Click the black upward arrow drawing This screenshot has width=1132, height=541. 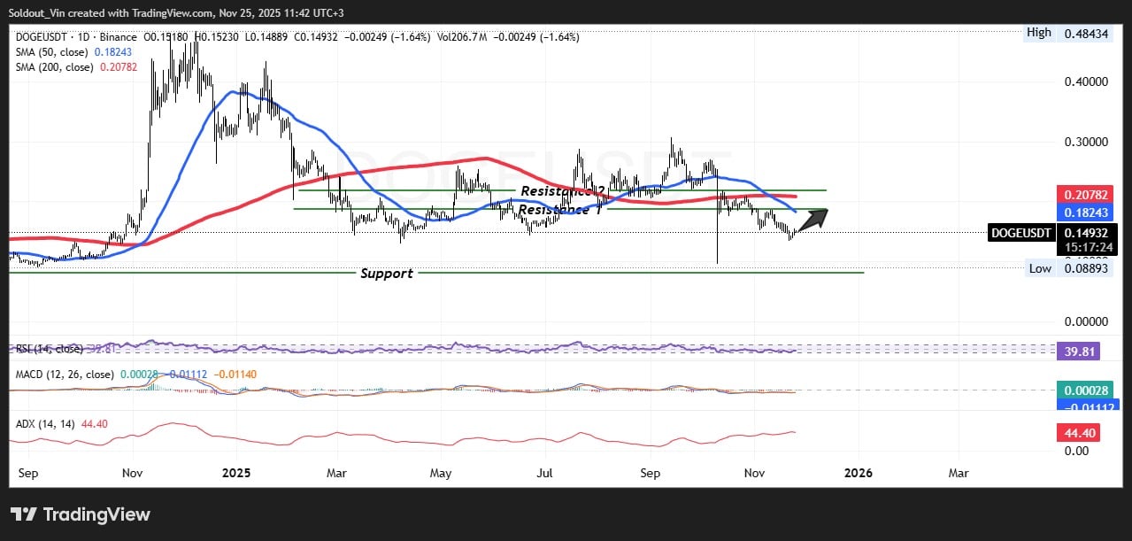click(x=812, y=219)
